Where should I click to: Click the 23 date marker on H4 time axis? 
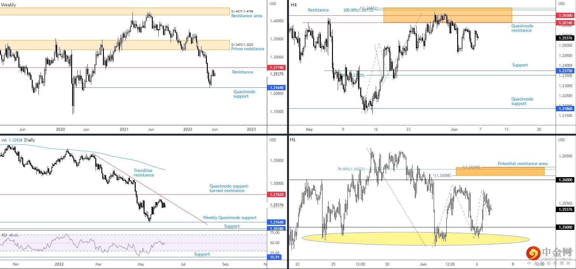pyautogui.click(x=408, y=129)
